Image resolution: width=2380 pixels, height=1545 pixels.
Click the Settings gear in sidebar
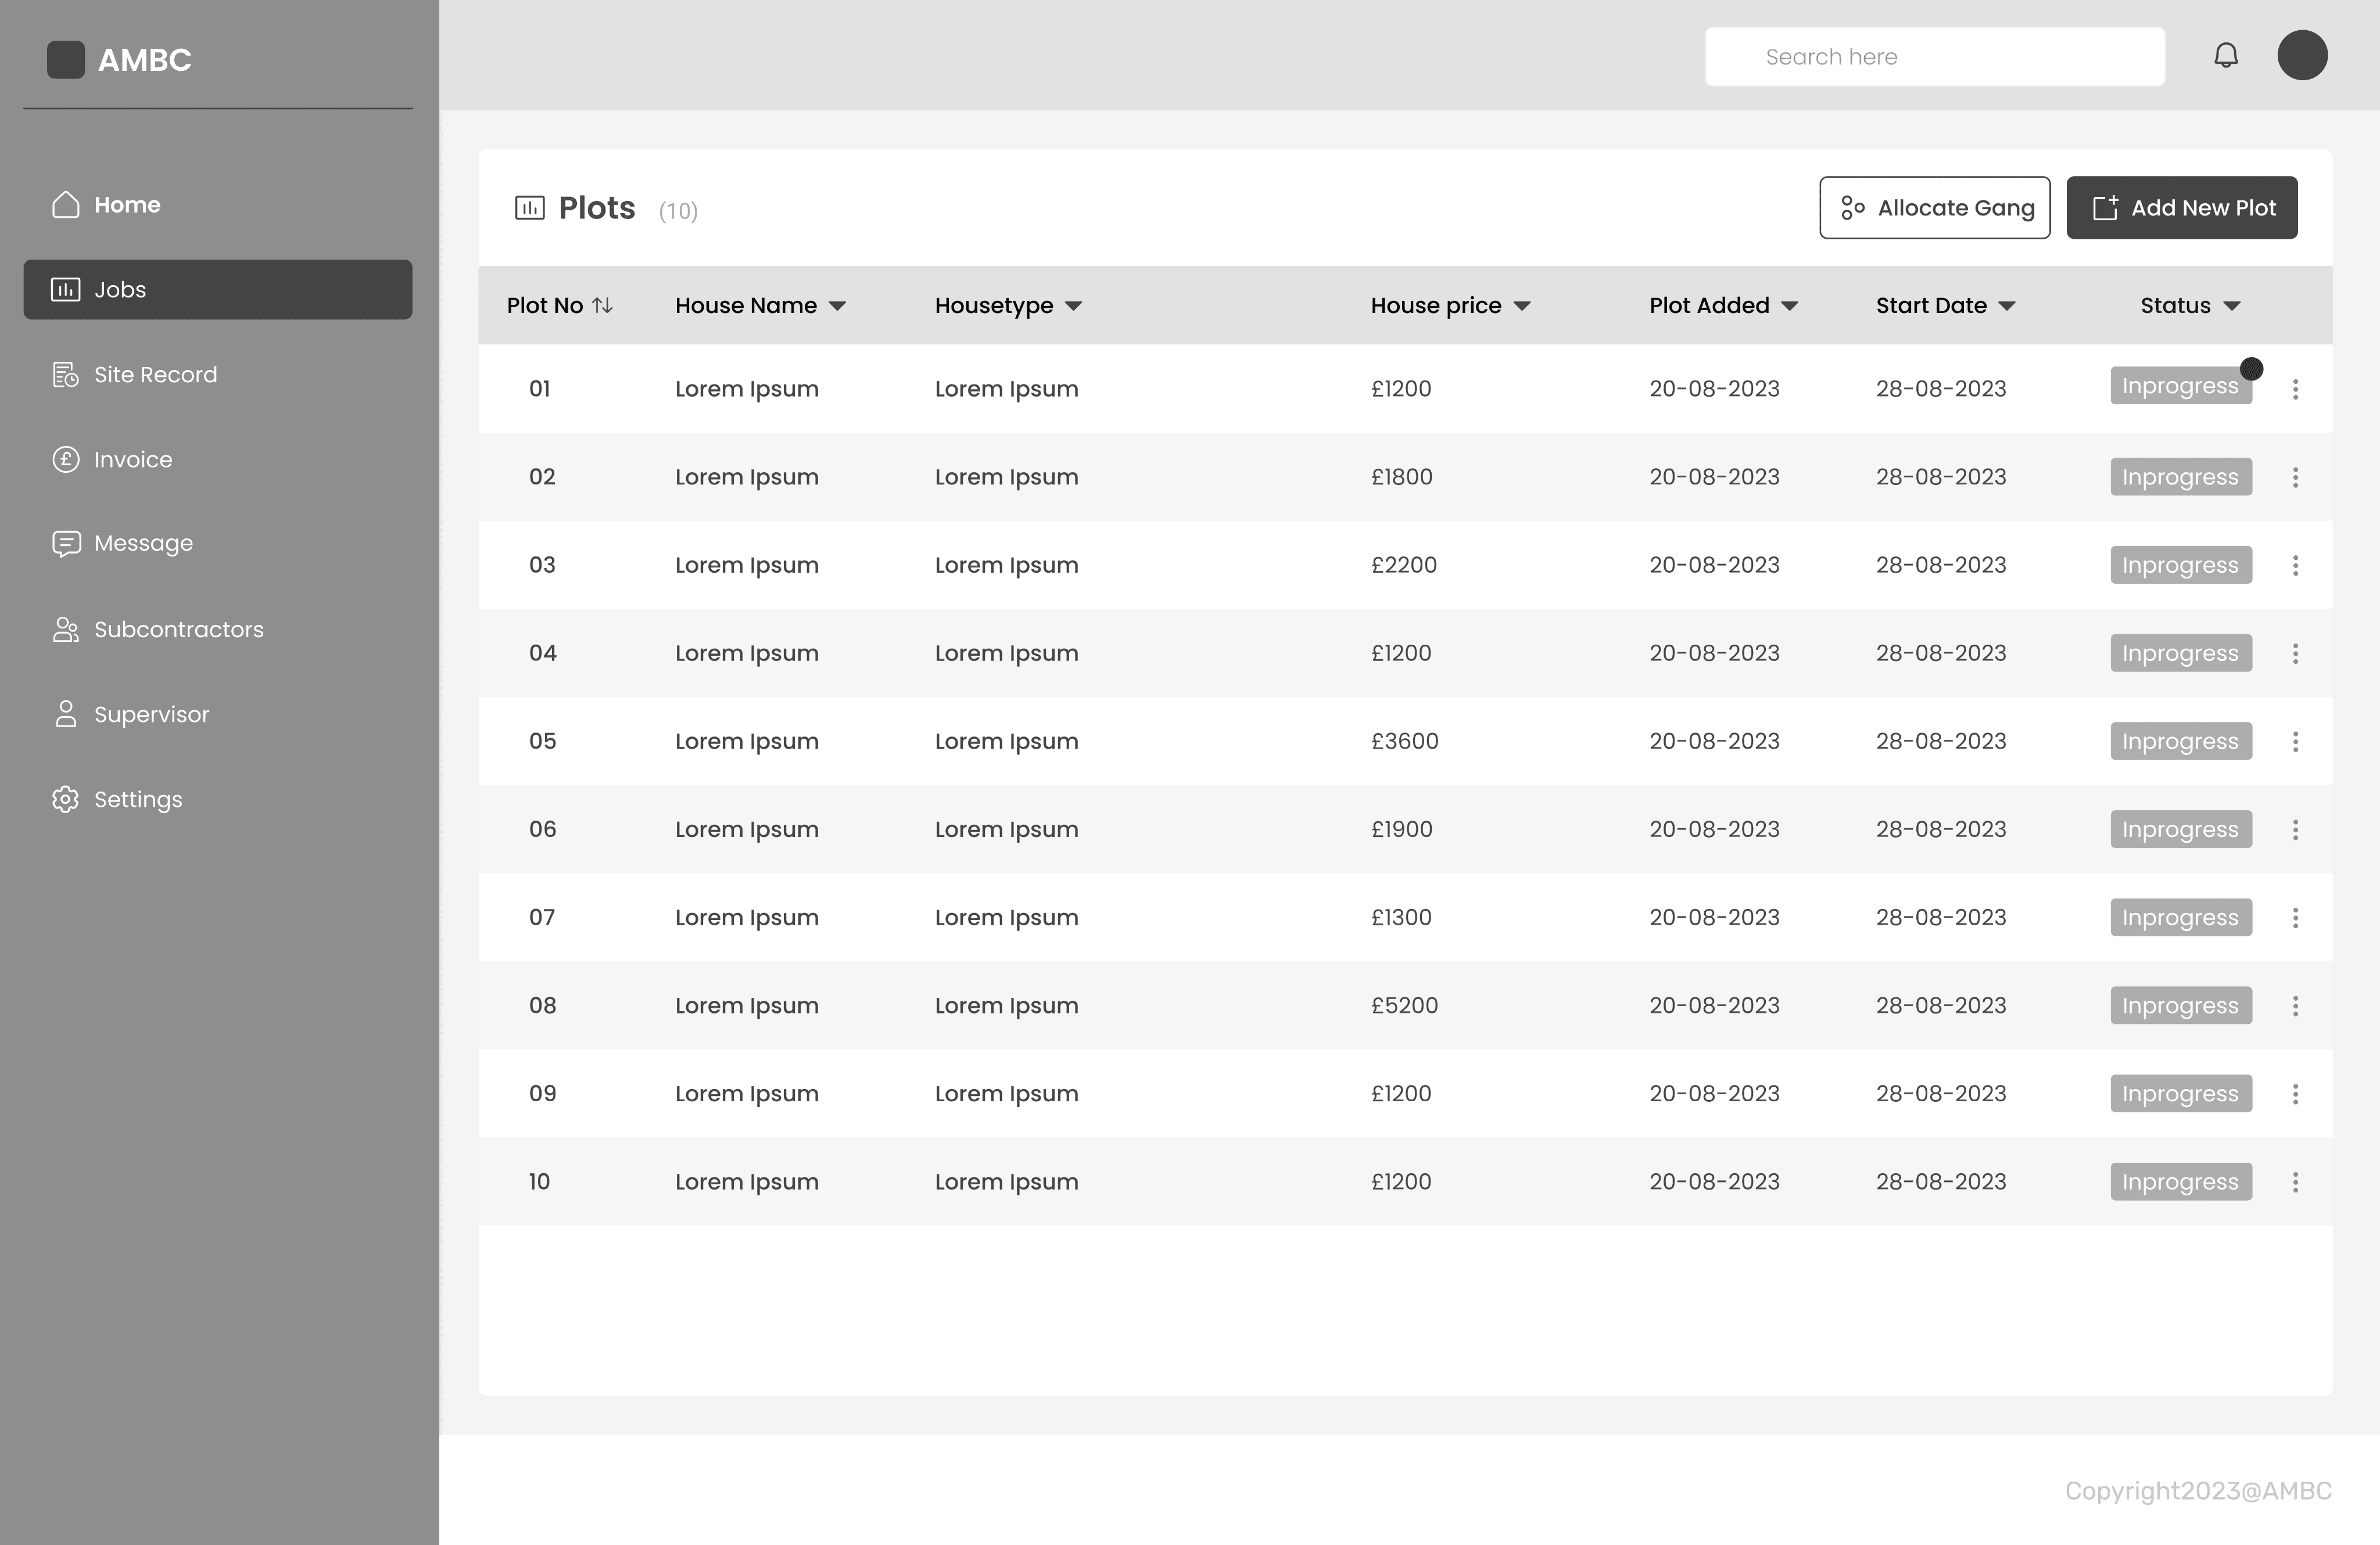point(66,799)
